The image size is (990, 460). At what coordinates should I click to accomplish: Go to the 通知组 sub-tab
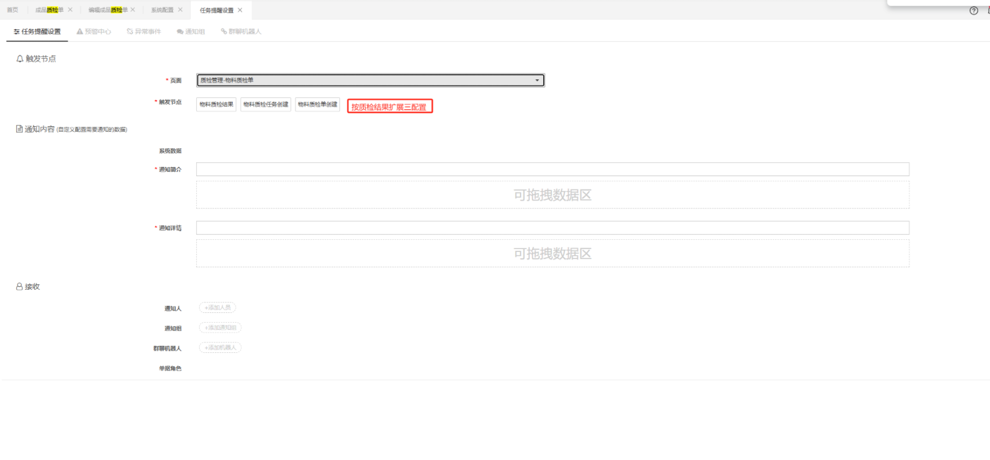pos(191,32)
